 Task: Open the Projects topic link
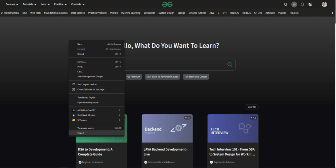[x=294, y=13]
